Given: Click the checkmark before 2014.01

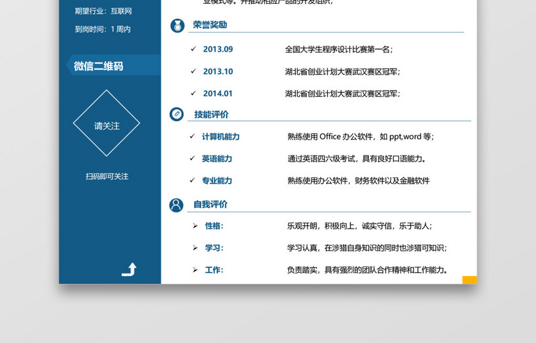Looking at the screenshot, I should 193,93.
